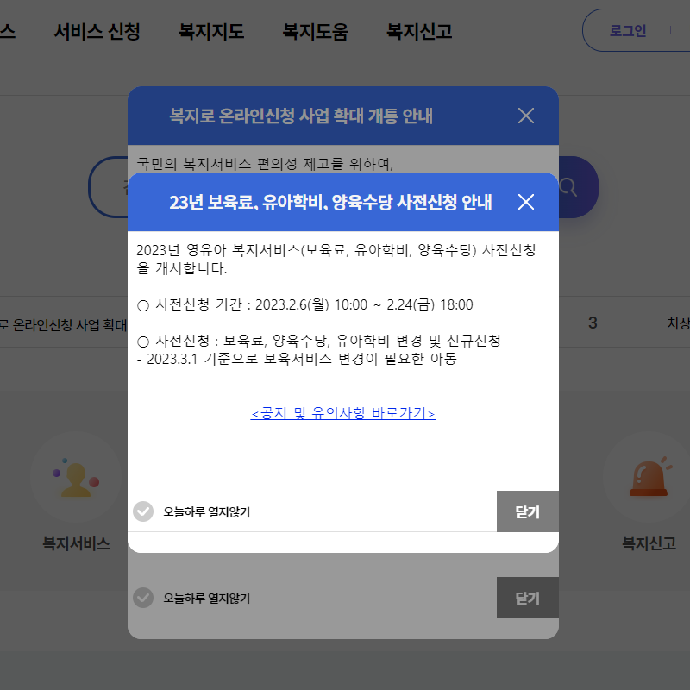Follow the 공지 및 유의사항 바로가기 link
The height and width of the screenshot is (690, 690).
pyautogui.click(x=342, y=414)
